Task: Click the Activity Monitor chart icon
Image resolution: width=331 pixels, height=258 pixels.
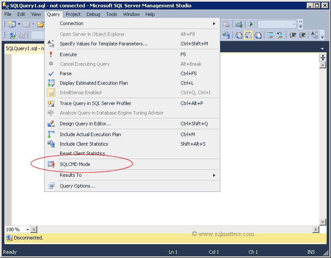Action: tap(238, 24)
